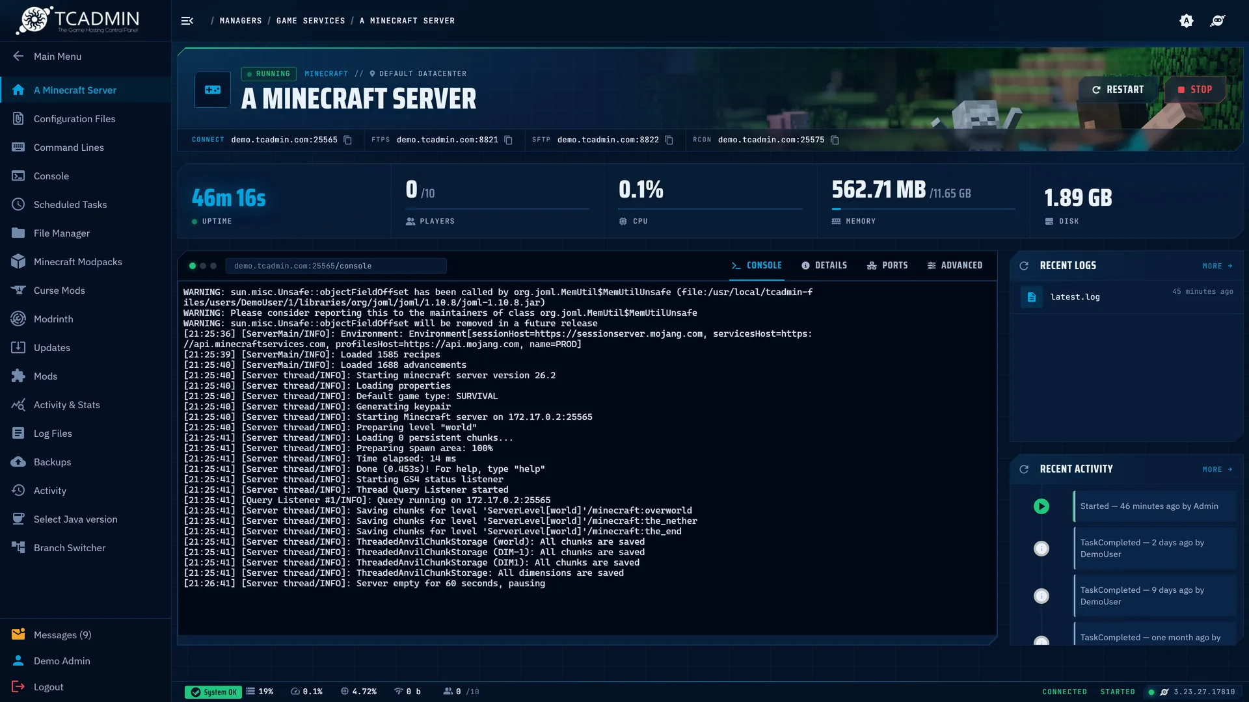Click the console URL address field

tap(336, 266)
